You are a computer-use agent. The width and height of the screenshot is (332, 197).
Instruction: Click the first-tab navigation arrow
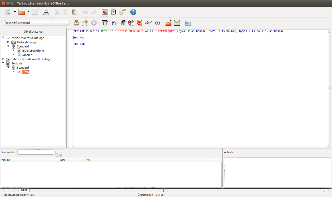click(x=3, y=190)
